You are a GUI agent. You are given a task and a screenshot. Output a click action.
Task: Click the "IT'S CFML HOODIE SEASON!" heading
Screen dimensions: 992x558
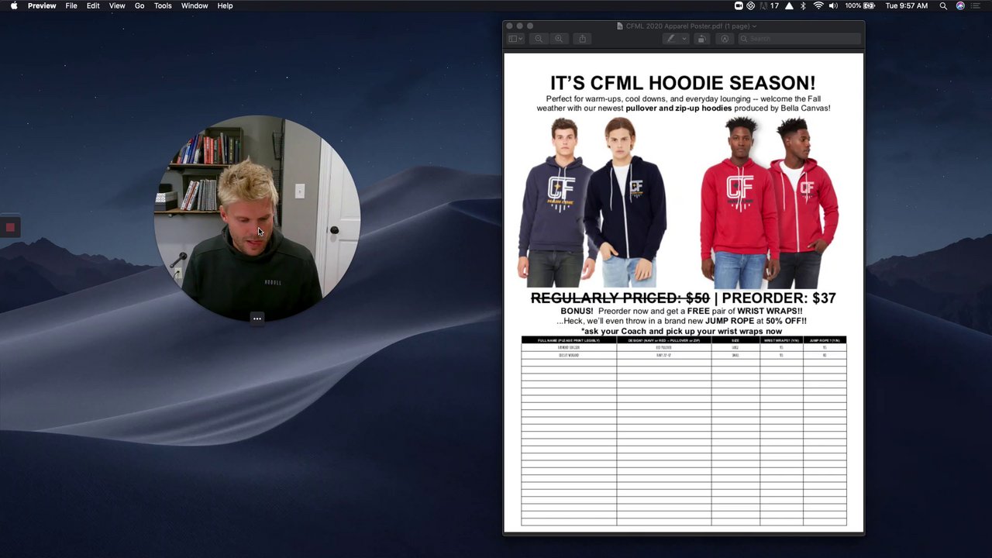[683, 83]
